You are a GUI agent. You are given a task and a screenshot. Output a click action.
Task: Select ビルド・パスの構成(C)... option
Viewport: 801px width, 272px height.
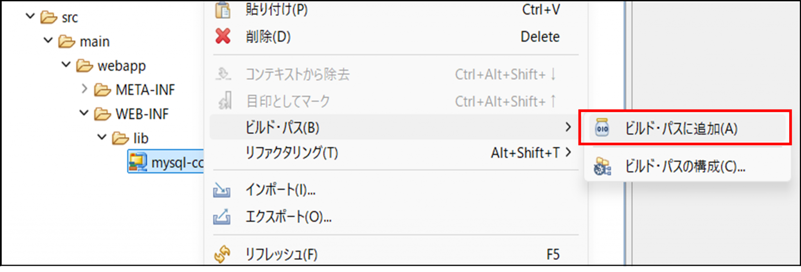tap(685, 167)
